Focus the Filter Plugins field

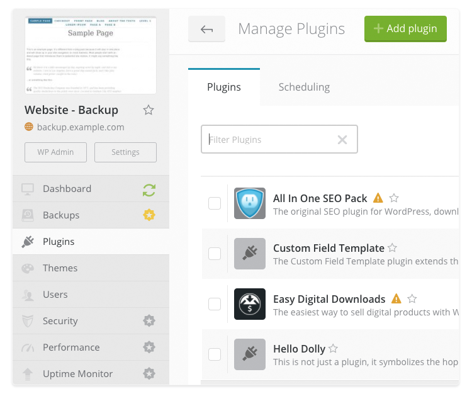279,139
